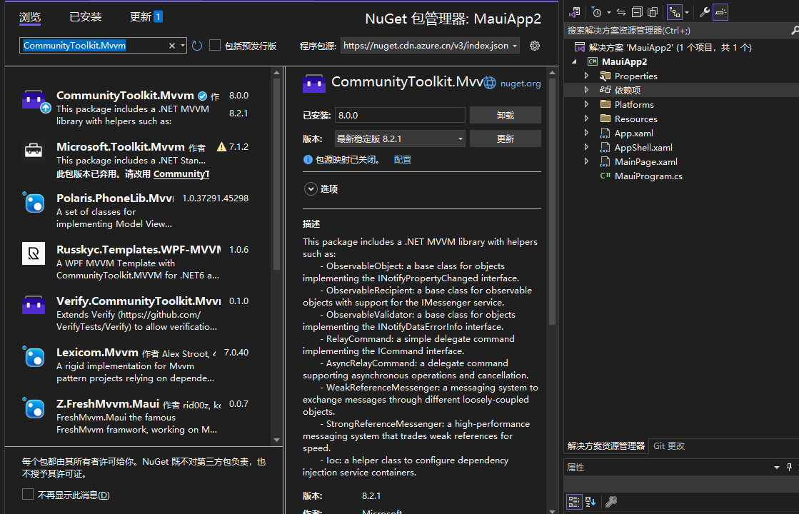
Task: Select the Git Changes tab
Action: coord(669,445)
